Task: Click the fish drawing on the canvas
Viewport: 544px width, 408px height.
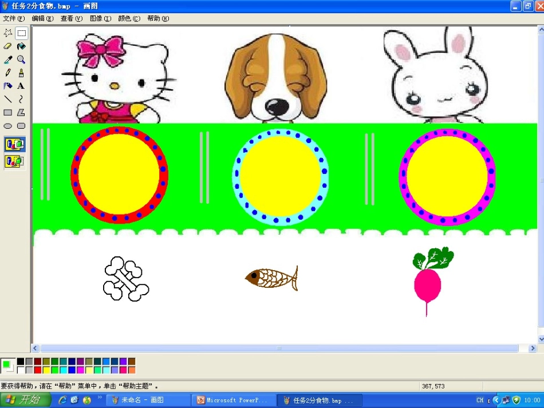Action: coord(271,278)
